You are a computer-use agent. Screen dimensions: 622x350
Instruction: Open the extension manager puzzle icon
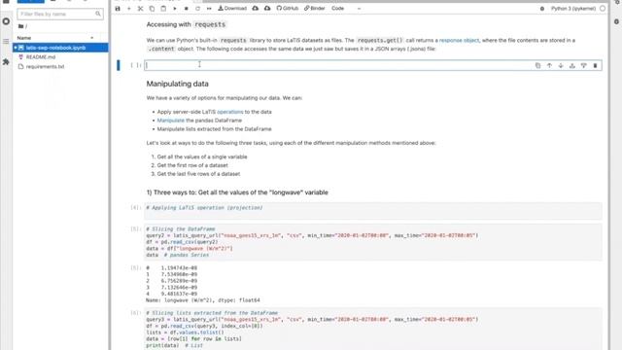click(x=6, y=61)
